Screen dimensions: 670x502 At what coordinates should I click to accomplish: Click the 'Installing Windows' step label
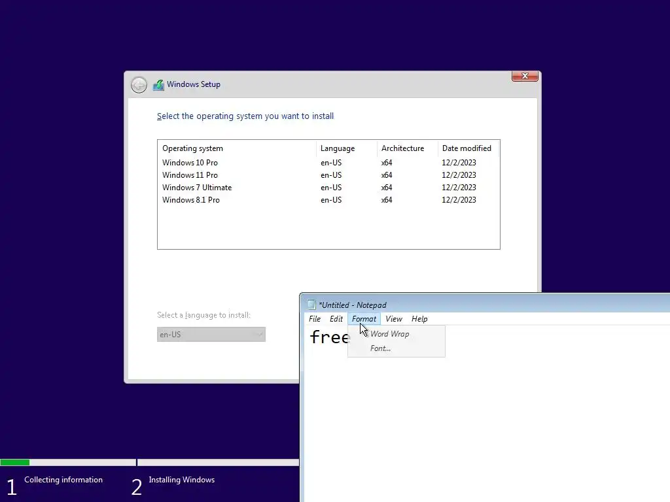182,480
